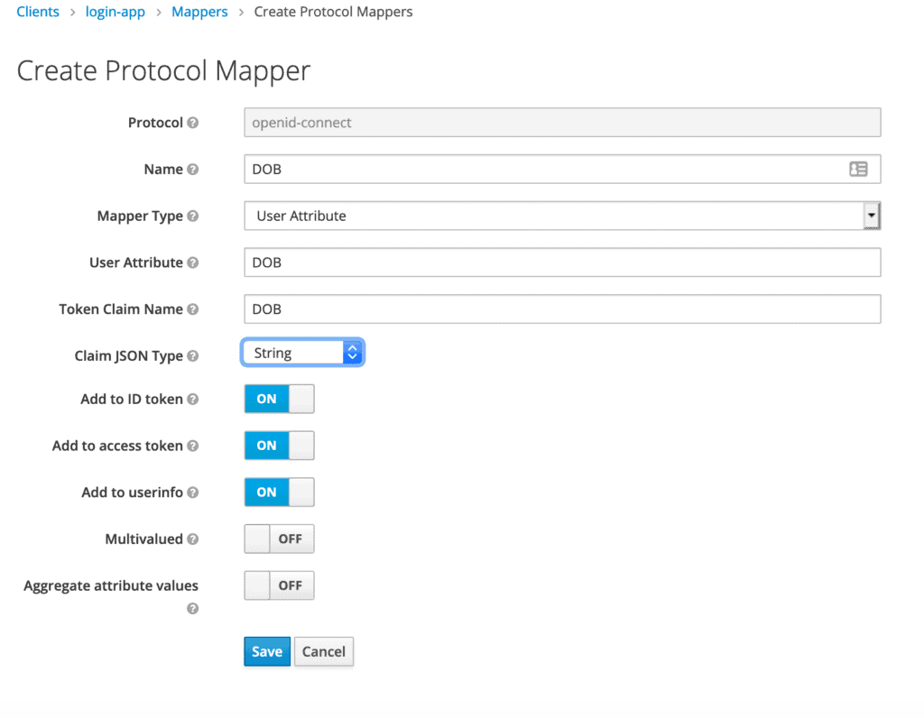Open the Claim JSON Type dropdown
The width and height of the screenshot is (924, 718).
pyautogui.click(x=302, y=354)
